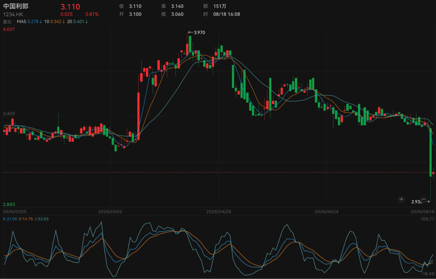Image resolution: width=436 pixels, height=279 pixels.
Task: Select the K:21.06 indicator reading
Action: pyautogui.click(x=10, y=219)
